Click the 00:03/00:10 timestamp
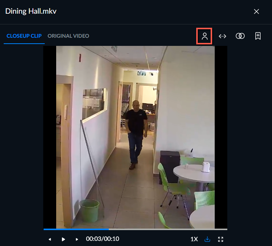The height and width of the screenshot is (246, 272). [102, 239]
